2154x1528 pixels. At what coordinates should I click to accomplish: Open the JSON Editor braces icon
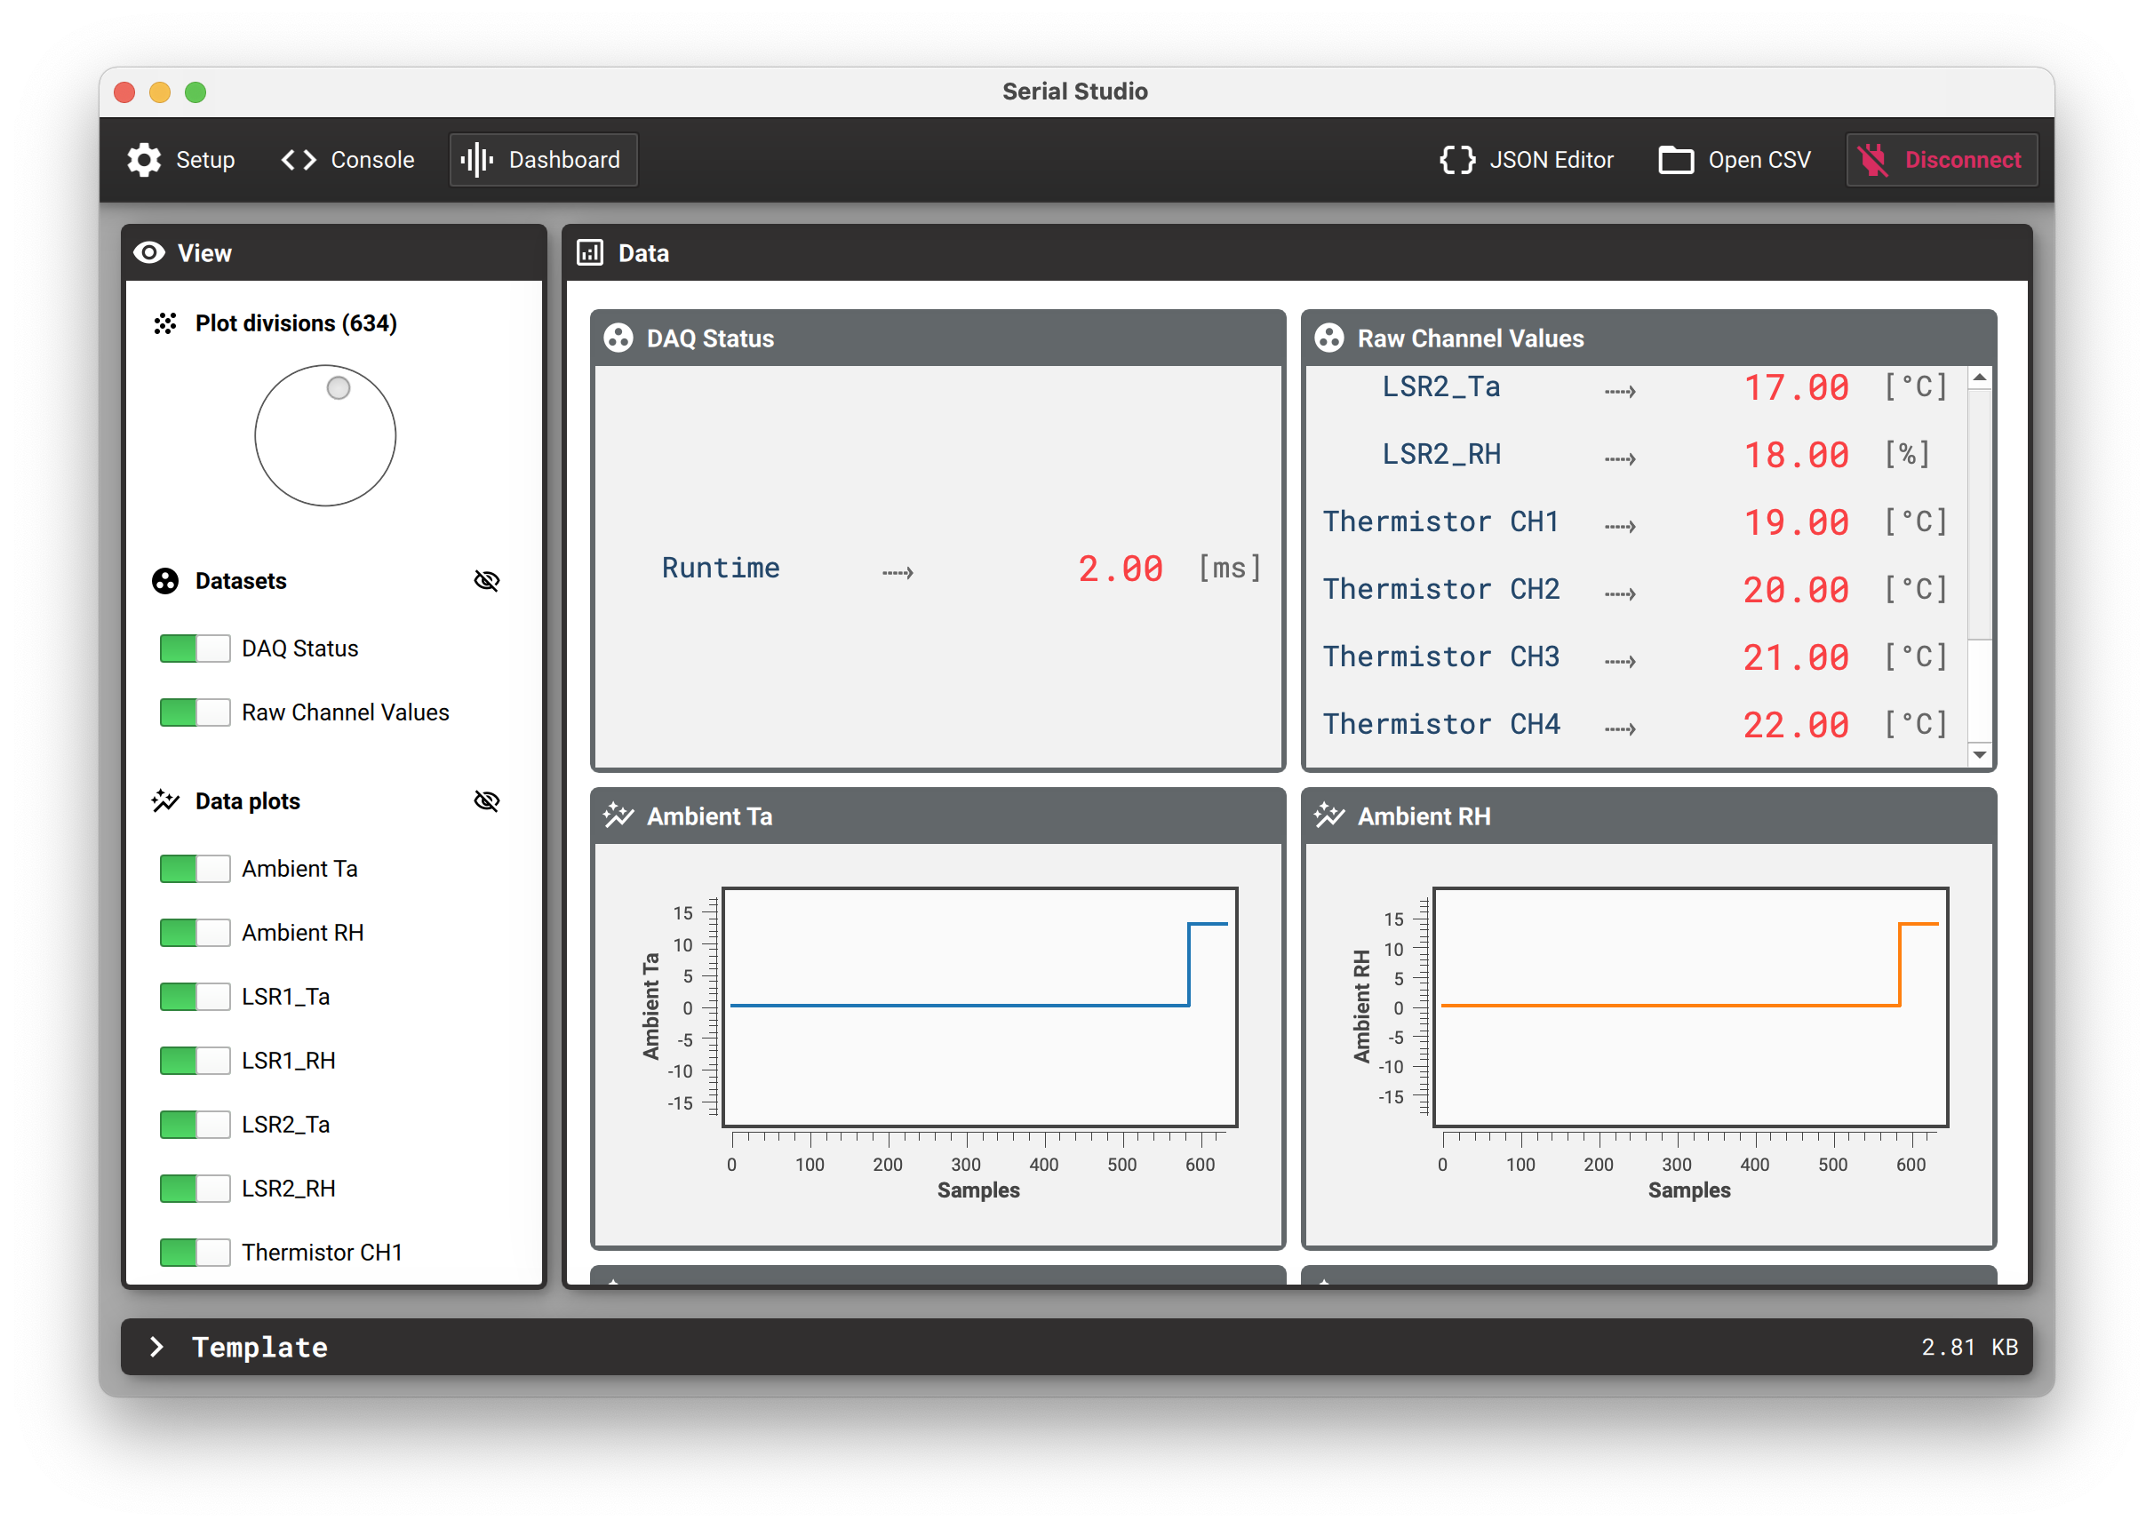[1456, 160]
